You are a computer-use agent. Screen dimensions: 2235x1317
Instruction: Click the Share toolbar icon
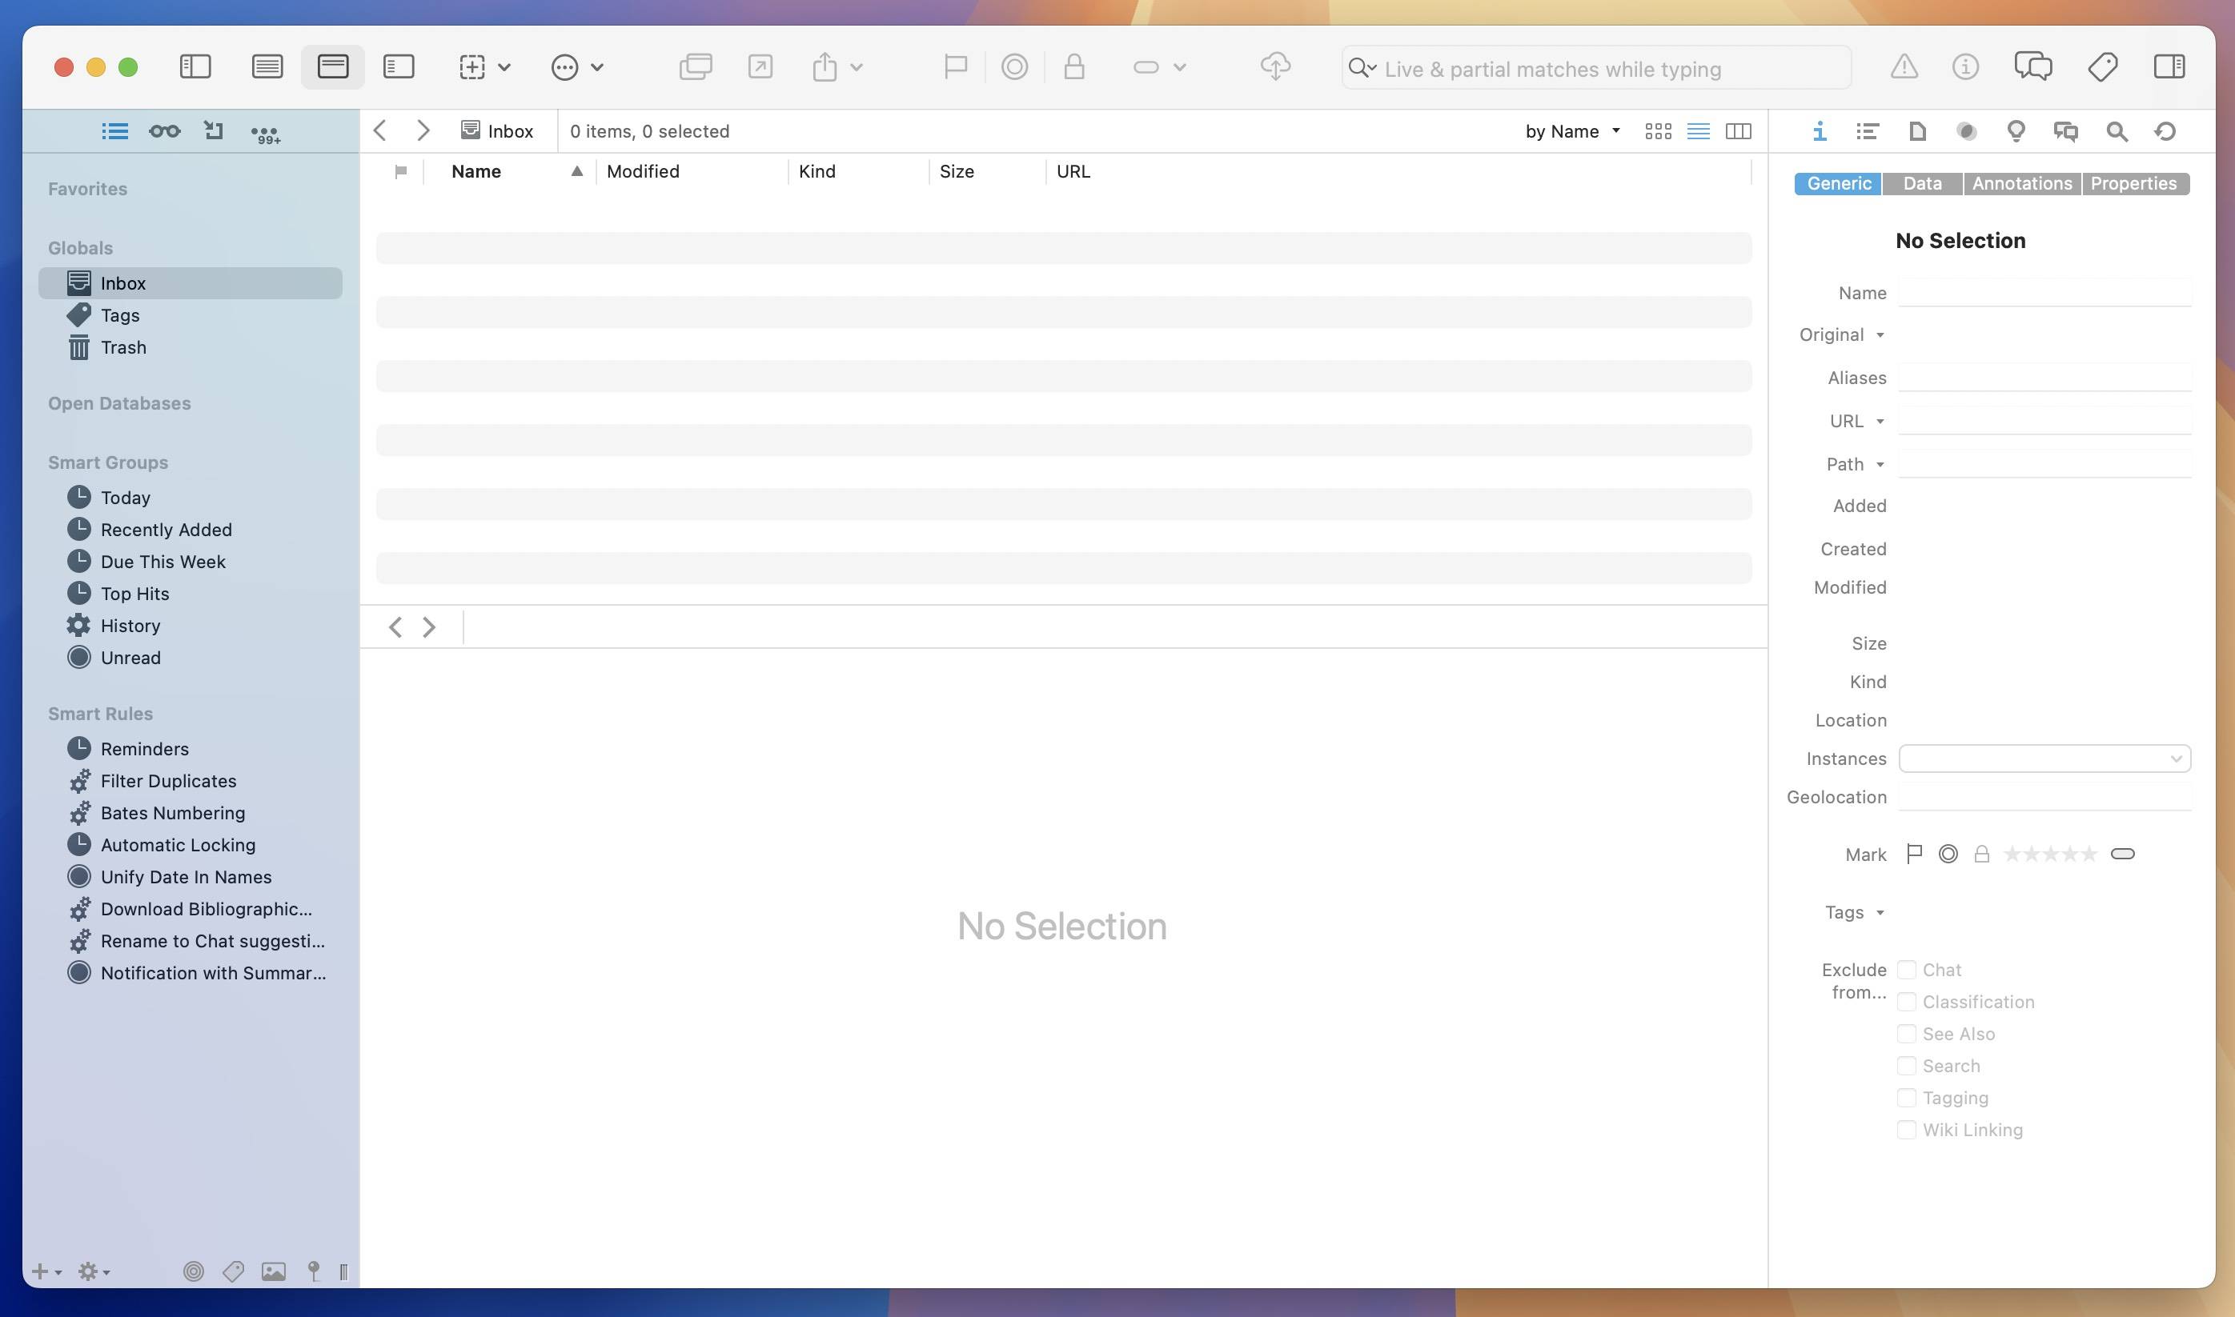(x=825, y=66)
